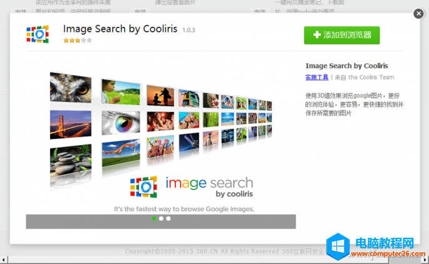Open the 实用工具 category link
Screen dimensions: 429x264
(316, 78)
